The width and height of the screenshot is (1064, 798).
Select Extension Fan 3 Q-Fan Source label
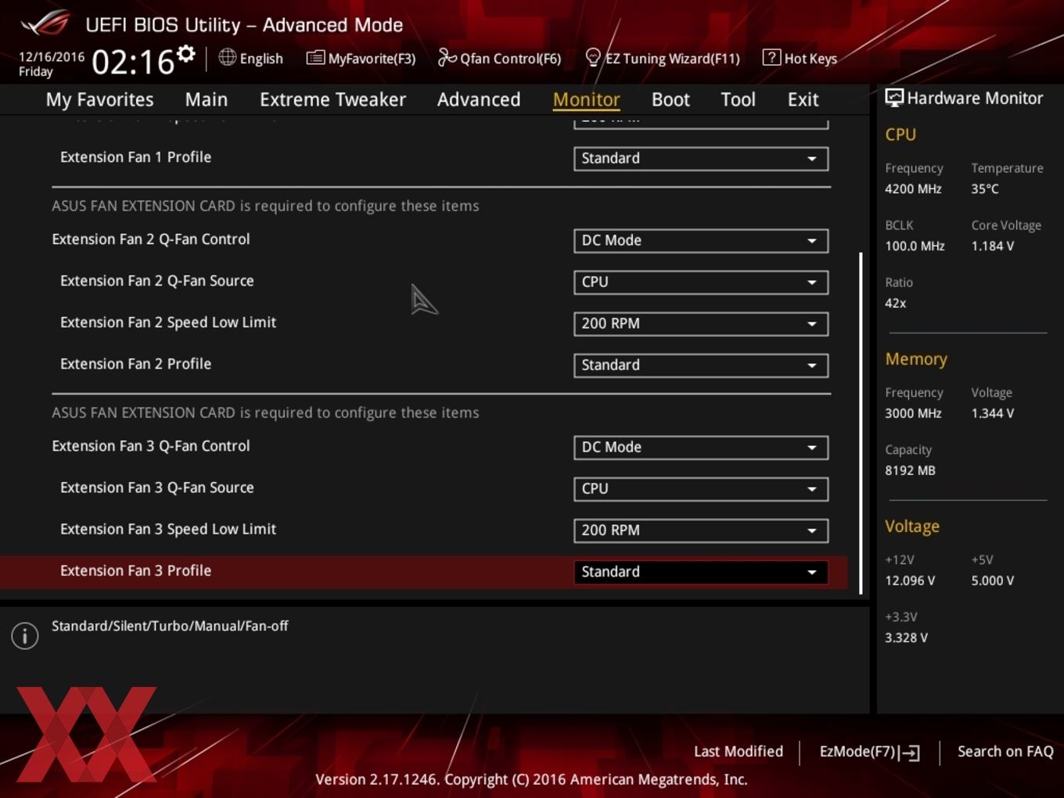[x=157, y=487]
